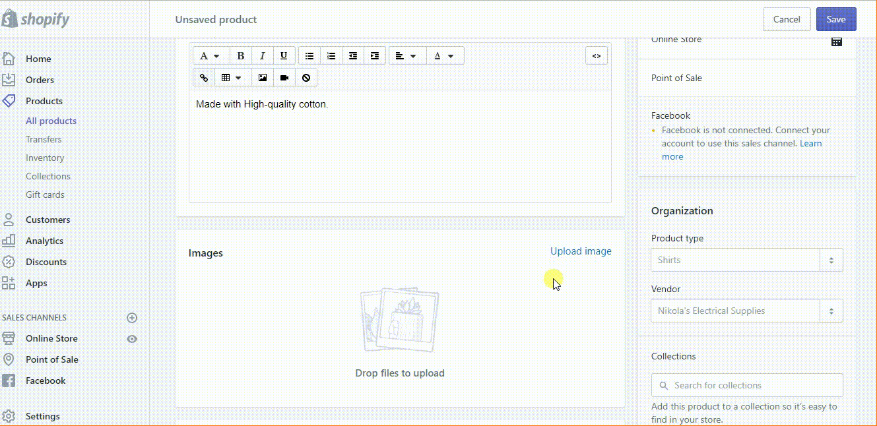Click the Home sidebar icon
The image size is (877, 426).
[x=9, y=59]
